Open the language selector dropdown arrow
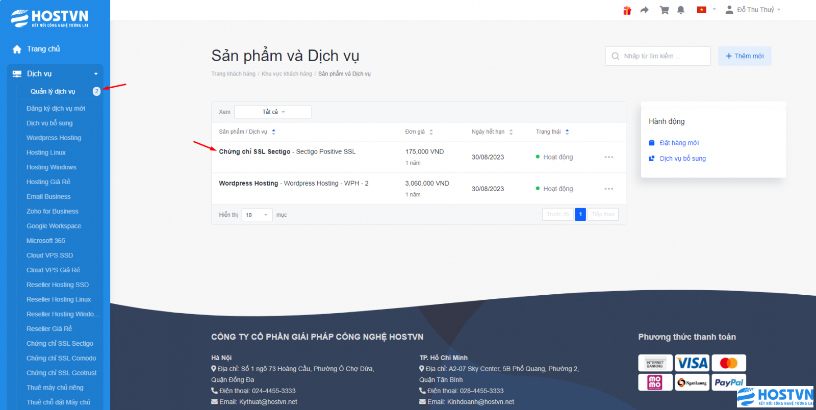This screenshot has width=816, height=410. tap(714, 10)
